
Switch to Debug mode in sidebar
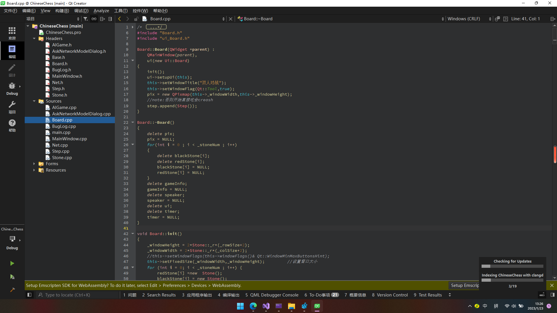coord(12,89)
